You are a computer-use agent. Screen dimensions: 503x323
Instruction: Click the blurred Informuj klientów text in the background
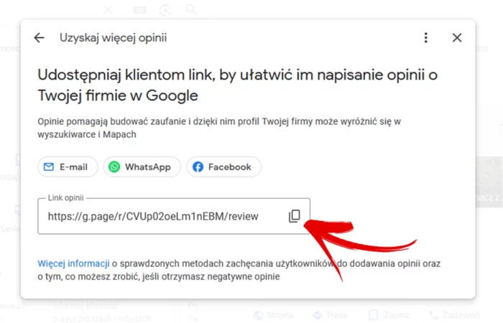point(85,306)
